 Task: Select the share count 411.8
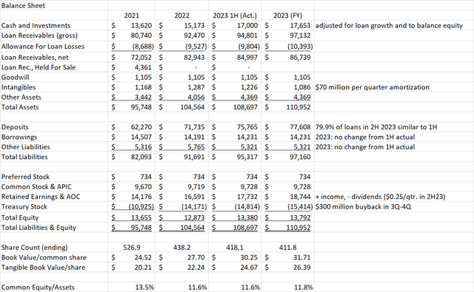(288, 248)
